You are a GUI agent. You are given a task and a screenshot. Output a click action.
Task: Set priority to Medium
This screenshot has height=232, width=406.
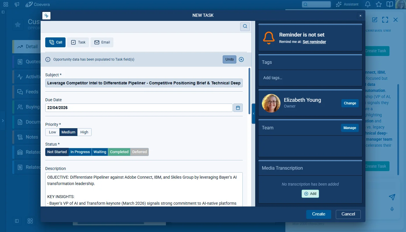coord(68,132)
